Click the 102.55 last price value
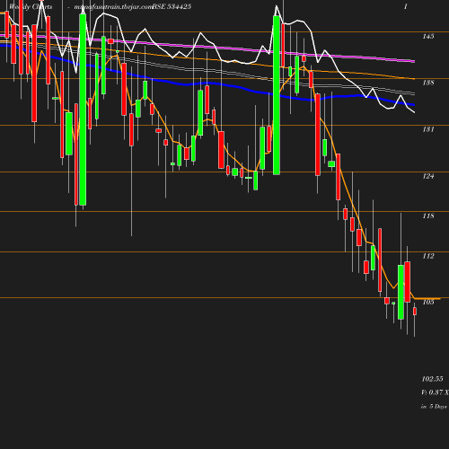This screenshot has height=449, width=449. [432, 379]
